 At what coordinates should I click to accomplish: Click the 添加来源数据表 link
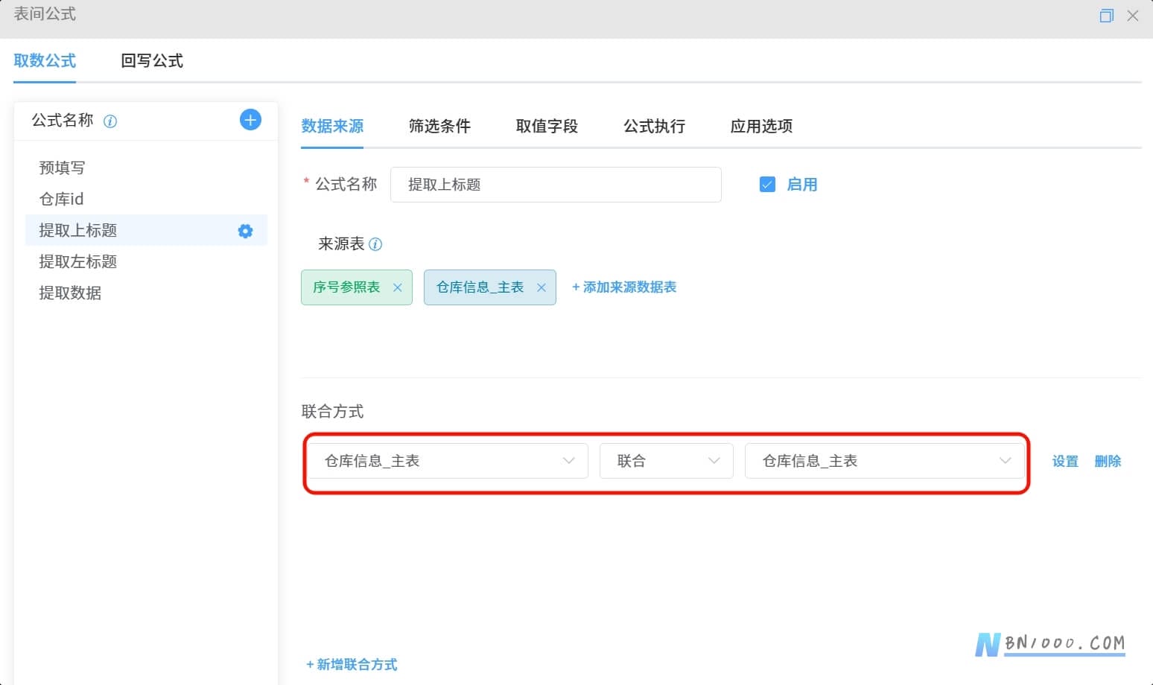point(624,287)
